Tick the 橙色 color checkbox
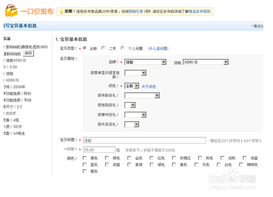 click(x=85, y=171)
